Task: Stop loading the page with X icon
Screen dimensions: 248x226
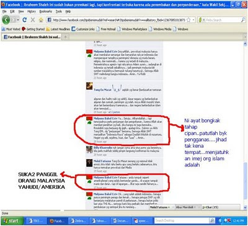Action: (x=33, y=20)
